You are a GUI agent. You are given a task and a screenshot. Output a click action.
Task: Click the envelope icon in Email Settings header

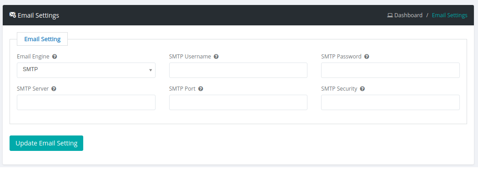(12, 15)
